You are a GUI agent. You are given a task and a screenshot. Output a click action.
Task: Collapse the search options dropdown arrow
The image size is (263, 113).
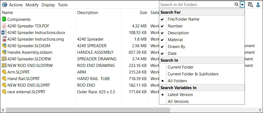(242, 5)
